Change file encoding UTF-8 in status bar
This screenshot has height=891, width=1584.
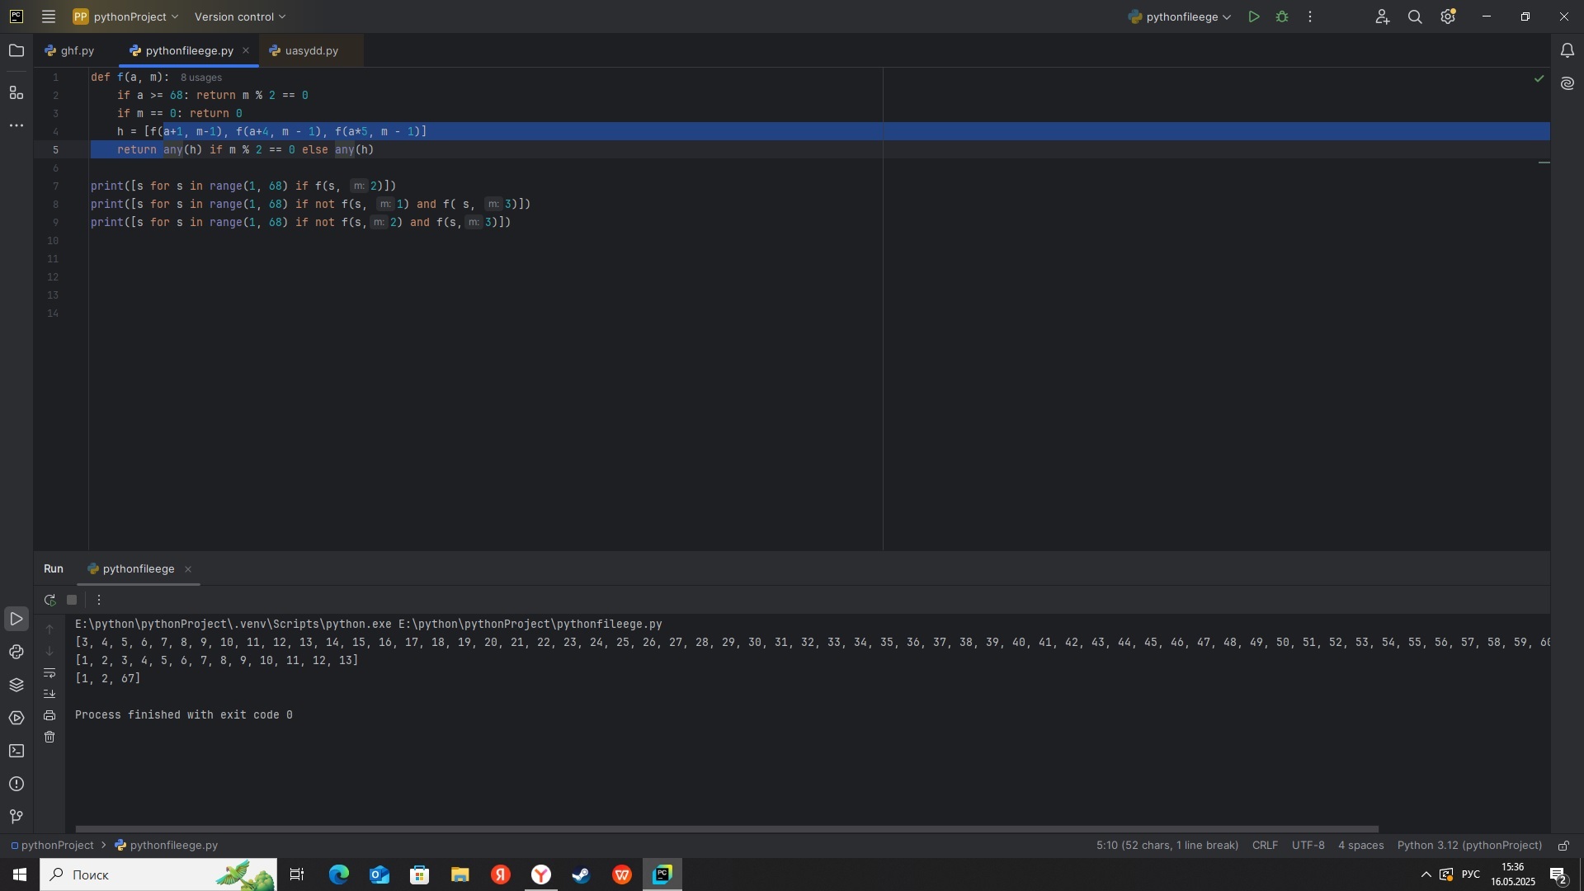pyautogui.click(x=1308, y=845)
